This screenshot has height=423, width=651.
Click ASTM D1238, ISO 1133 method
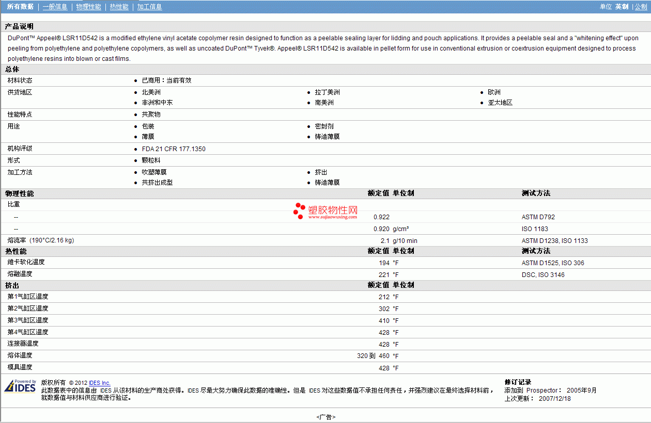tap(555, 241)
